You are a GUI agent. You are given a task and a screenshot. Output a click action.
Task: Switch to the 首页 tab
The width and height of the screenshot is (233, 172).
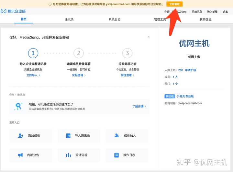click(x=24, y=19)
